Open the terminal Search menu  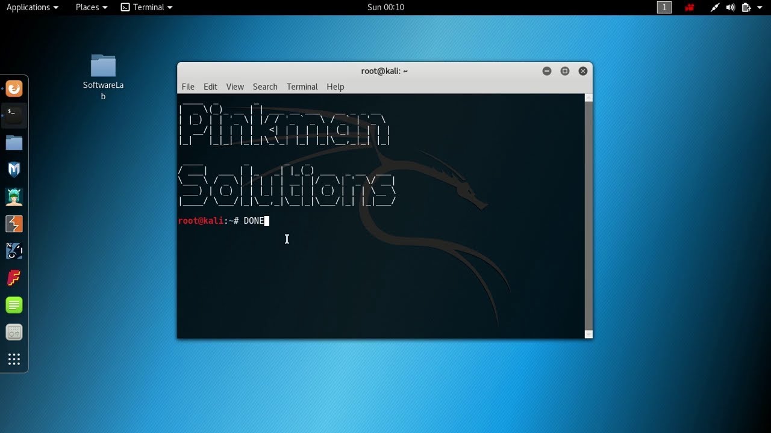point(265,87)
